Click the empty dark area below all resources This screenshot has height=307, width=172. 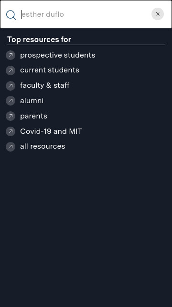pos(86,229)
